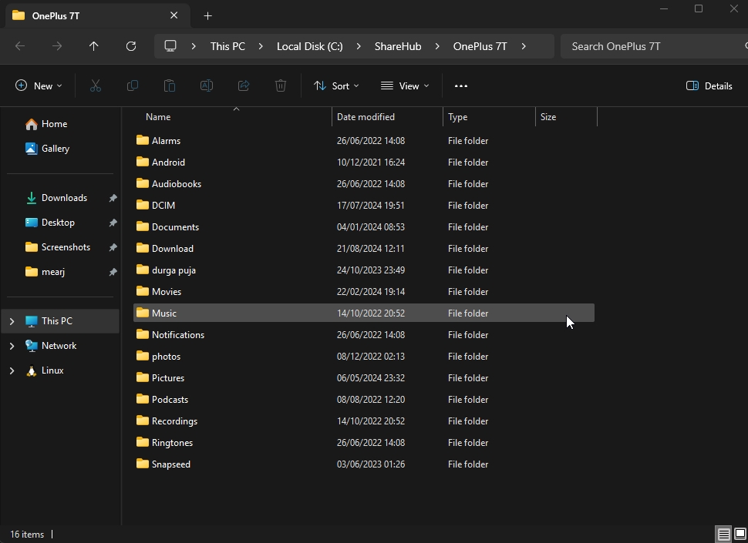
Task: Toggle the Details pane button
Action: pyautogui.click(x=709, y=85)
